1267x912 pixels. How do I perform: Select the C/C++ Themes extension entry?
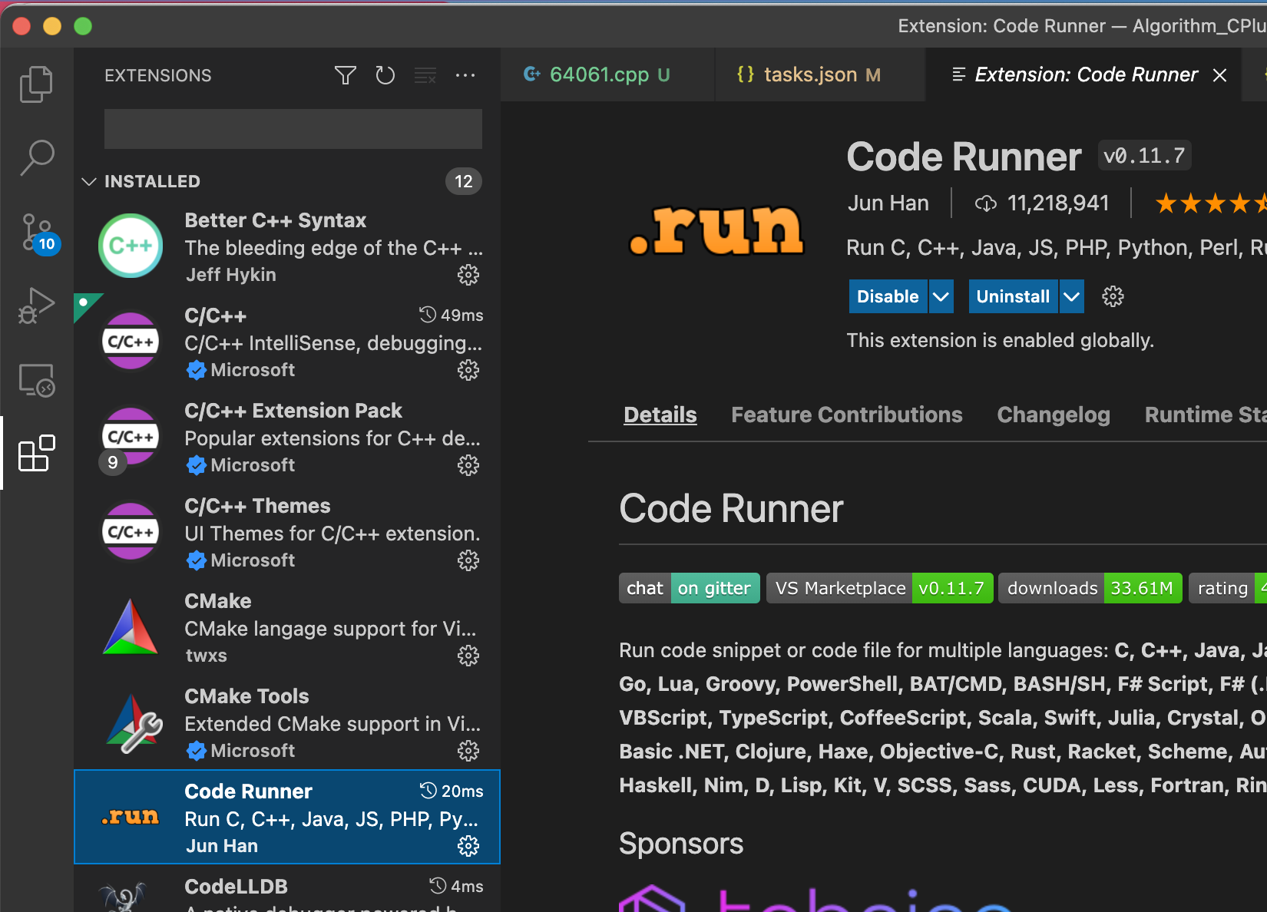[x=287, y=533]
